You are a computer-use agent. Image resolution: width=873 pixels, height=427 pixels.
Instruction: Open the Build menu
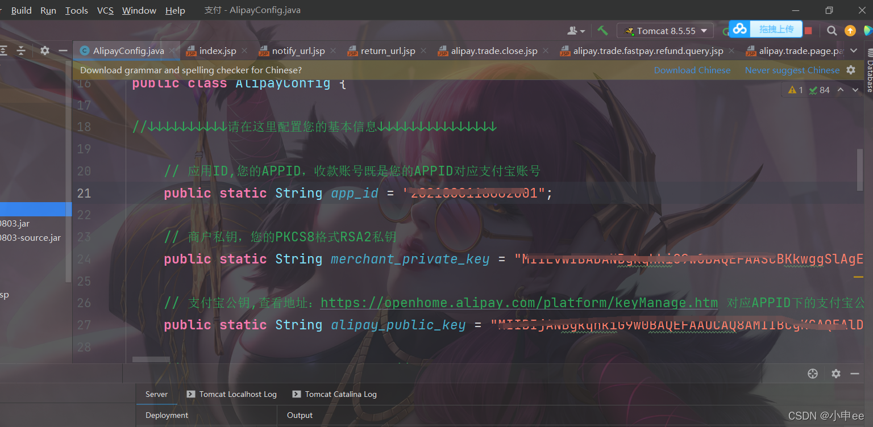(x=22, y=10)
